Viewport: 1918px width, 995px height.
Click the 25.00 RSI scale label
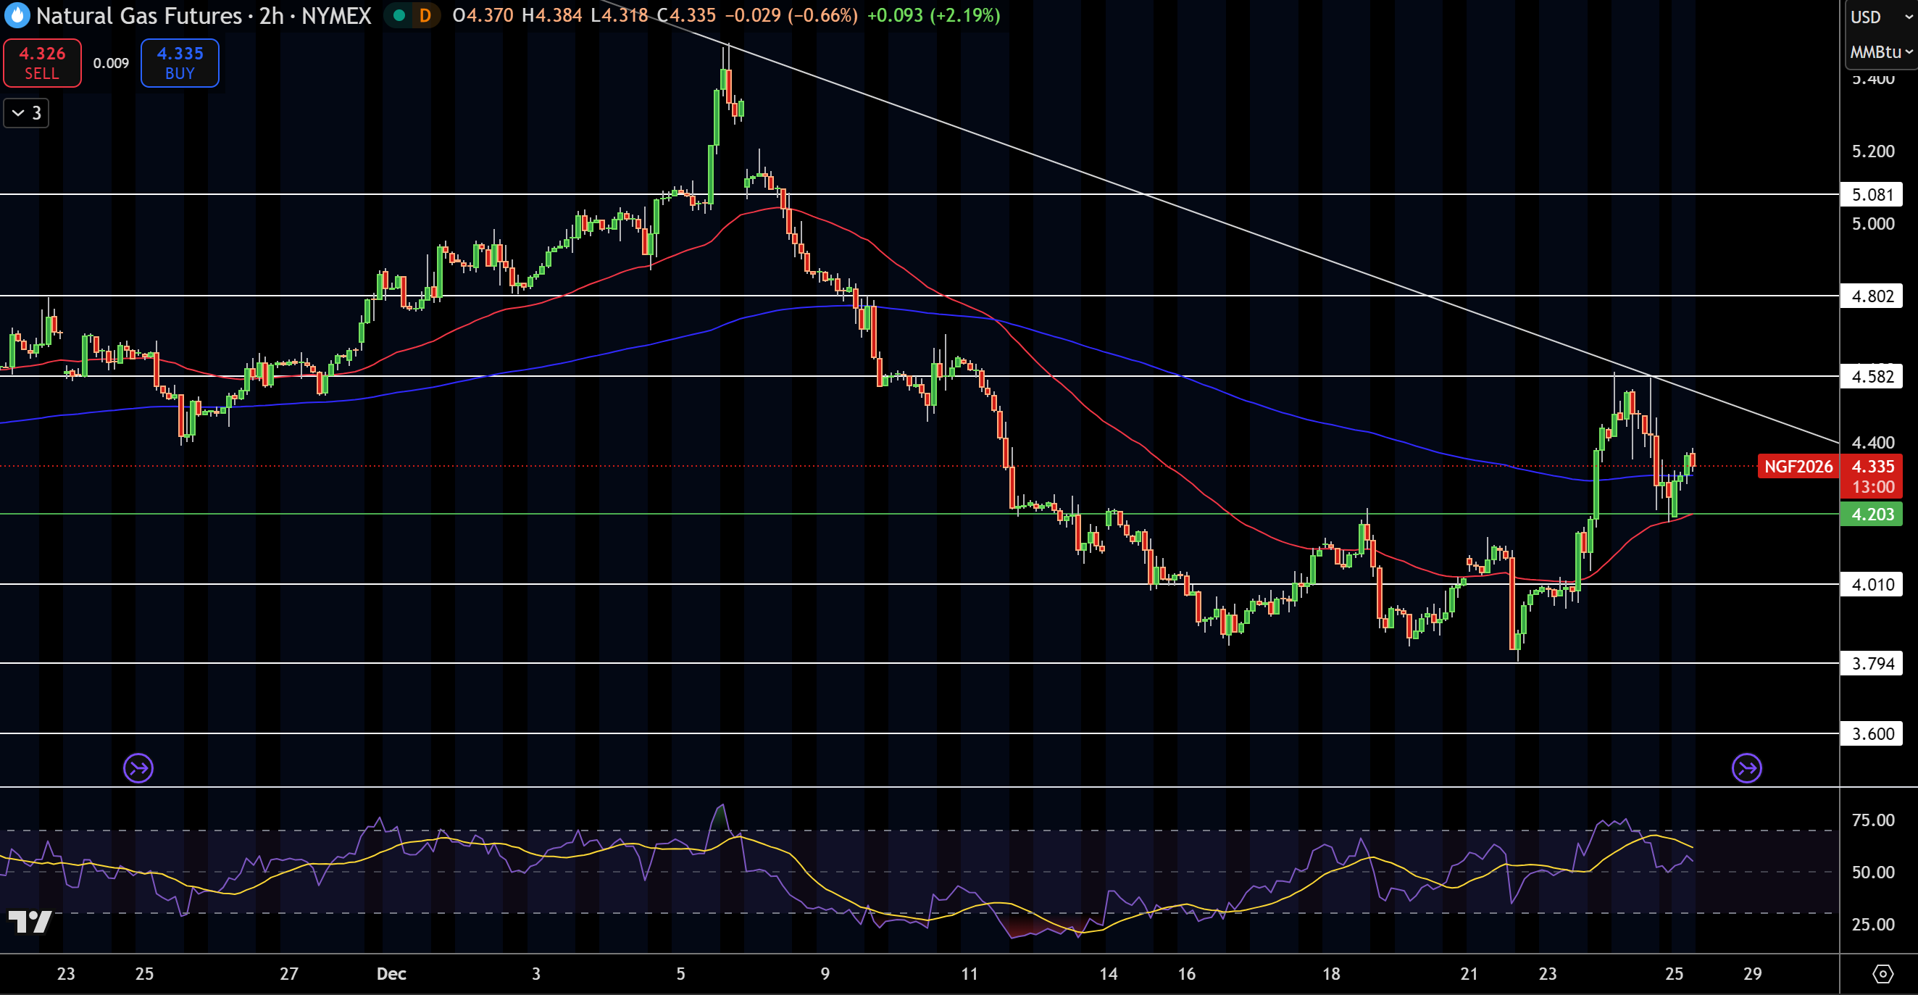[1872, 924]
